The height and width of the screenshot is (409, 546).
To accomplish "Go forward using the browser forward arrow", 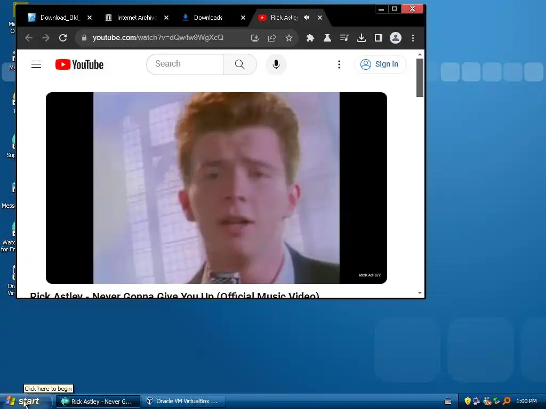I will pyautogui.click(x=46, y=38).
